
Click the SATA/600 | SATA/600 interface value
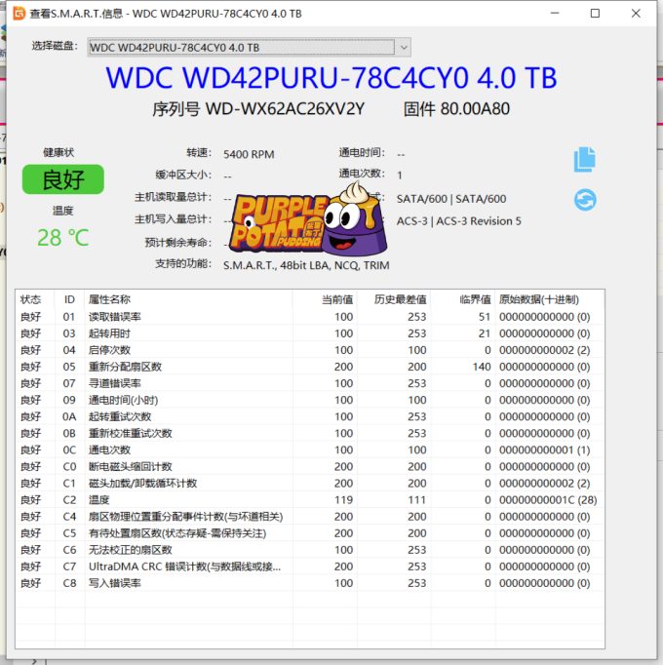coord(450,199)
